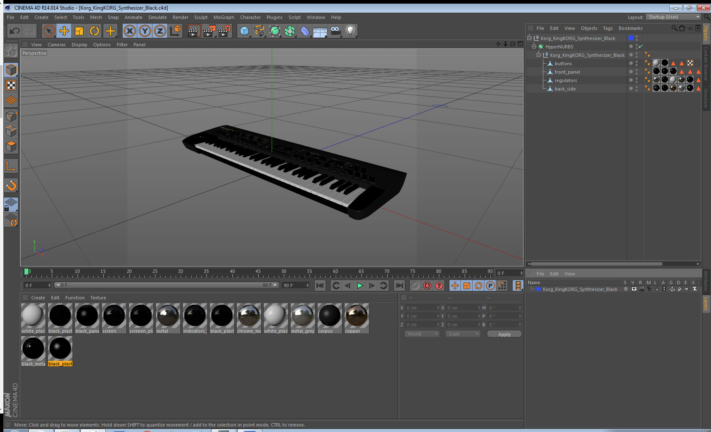Enable the Snap magnet icon

coord(11,185)
